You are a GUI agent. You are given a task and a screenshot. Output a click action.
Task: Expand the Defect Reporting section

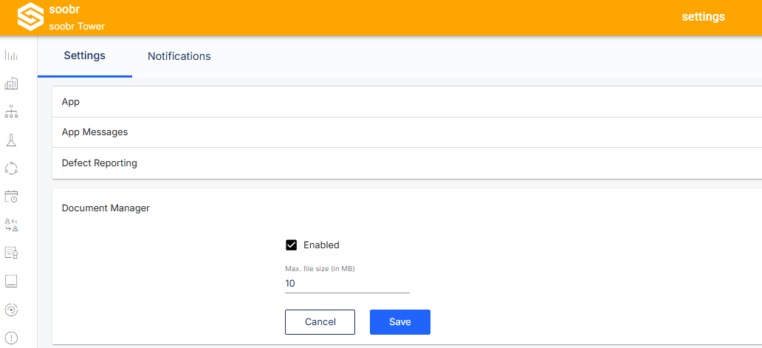pyautogui.click(x=407, y=163)
